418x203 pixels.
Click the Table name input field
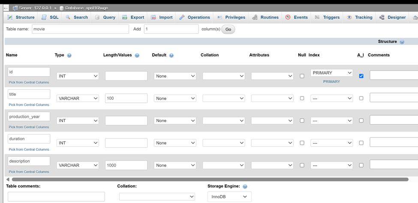point(80,29)
